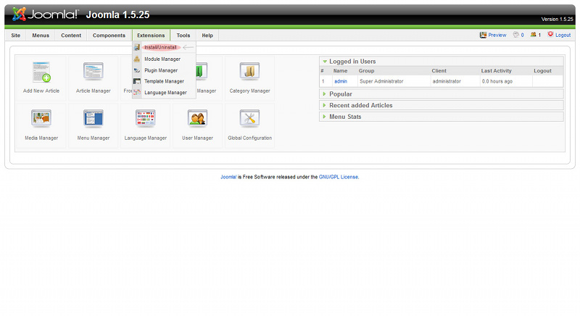Open the Global Configuration icon
Image resolution: width=580 pixels, height=316 pixels.
(x=249, y=118)
